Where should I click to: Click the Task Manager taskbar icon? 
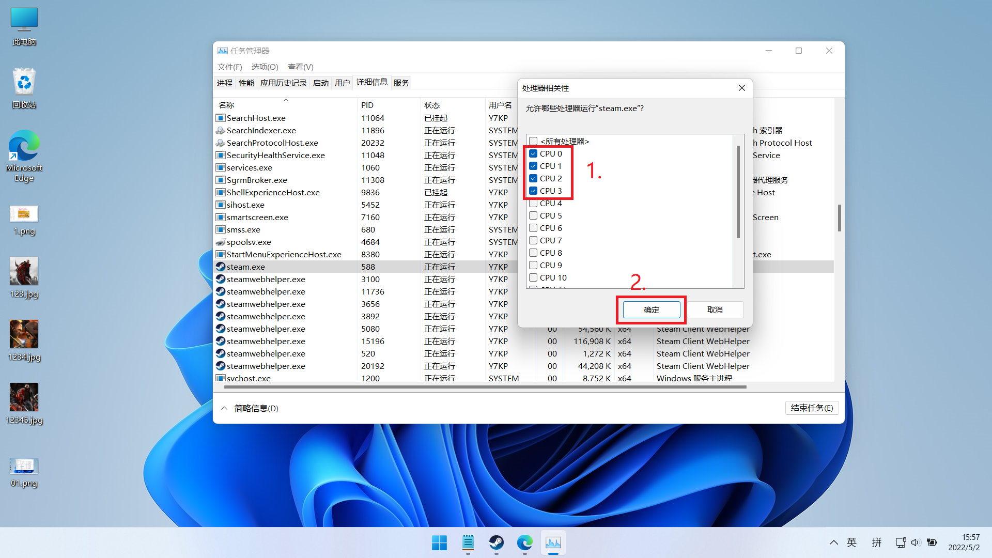(x=553, y=542)
